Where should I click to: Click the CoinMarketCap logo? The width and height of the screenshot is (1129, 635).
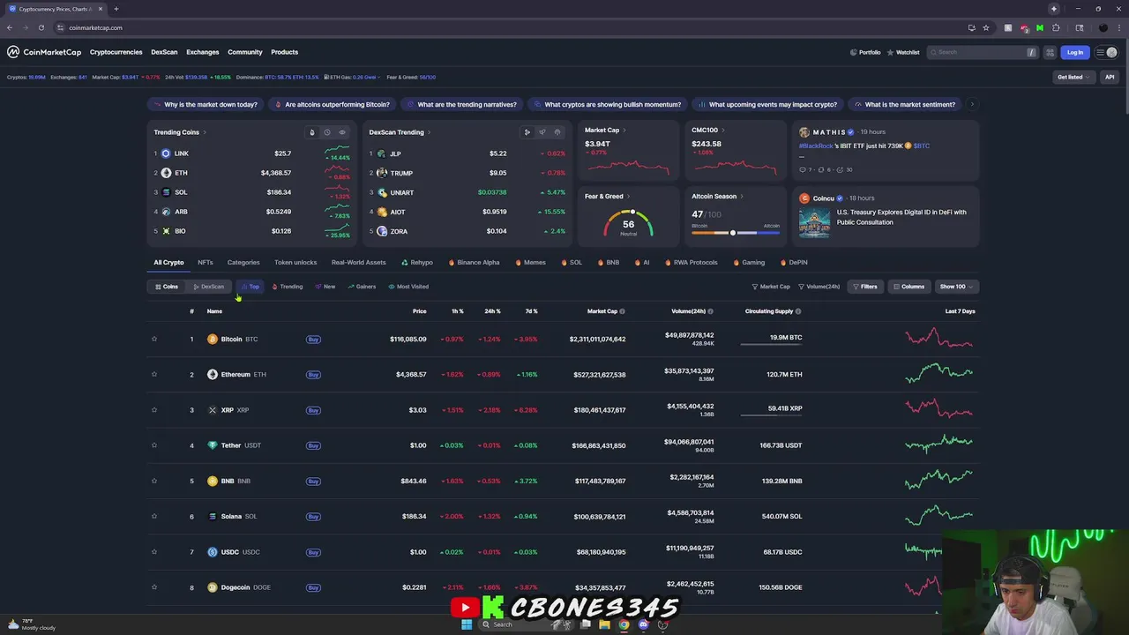[x=44, y=52]
